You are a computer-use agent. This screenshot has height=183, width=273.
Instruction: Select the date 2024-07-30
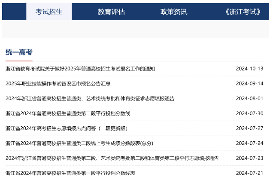tap(249, 113)
